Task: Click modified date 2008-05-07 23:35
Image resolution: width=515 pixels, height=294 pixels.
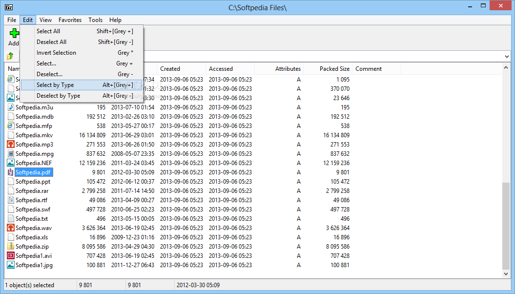Action: coord(133,153)
